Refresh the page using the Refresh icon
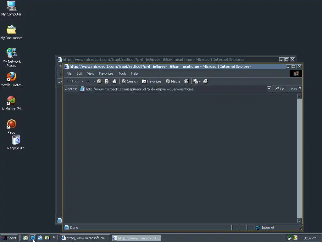 click(107, 81)
